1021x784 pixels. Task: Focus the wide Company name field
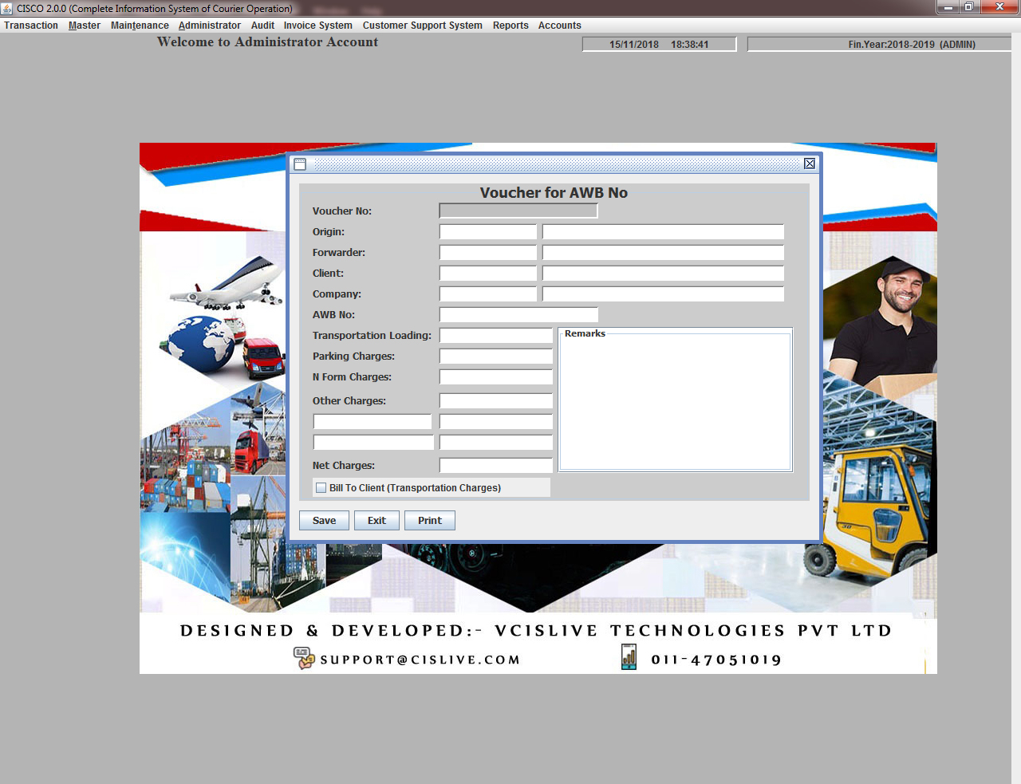[663, 294]
